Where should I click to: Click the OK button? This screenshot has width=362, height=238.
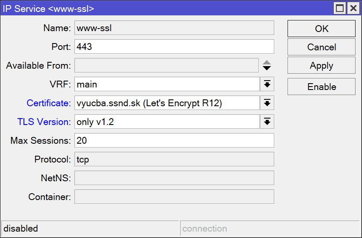click(x=321, y=29)
